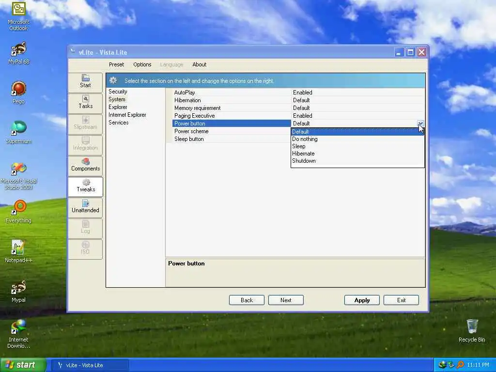Select the Tweaks section in vLite sidebar
This screenshot has height=372, width=496.
pos(85,186)
